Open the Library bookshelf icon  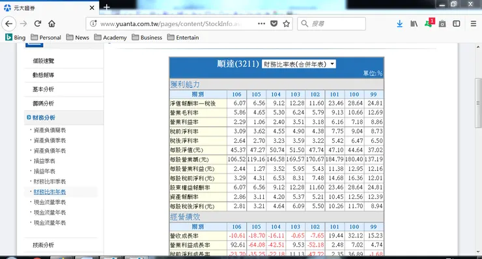tap(414, 23)
